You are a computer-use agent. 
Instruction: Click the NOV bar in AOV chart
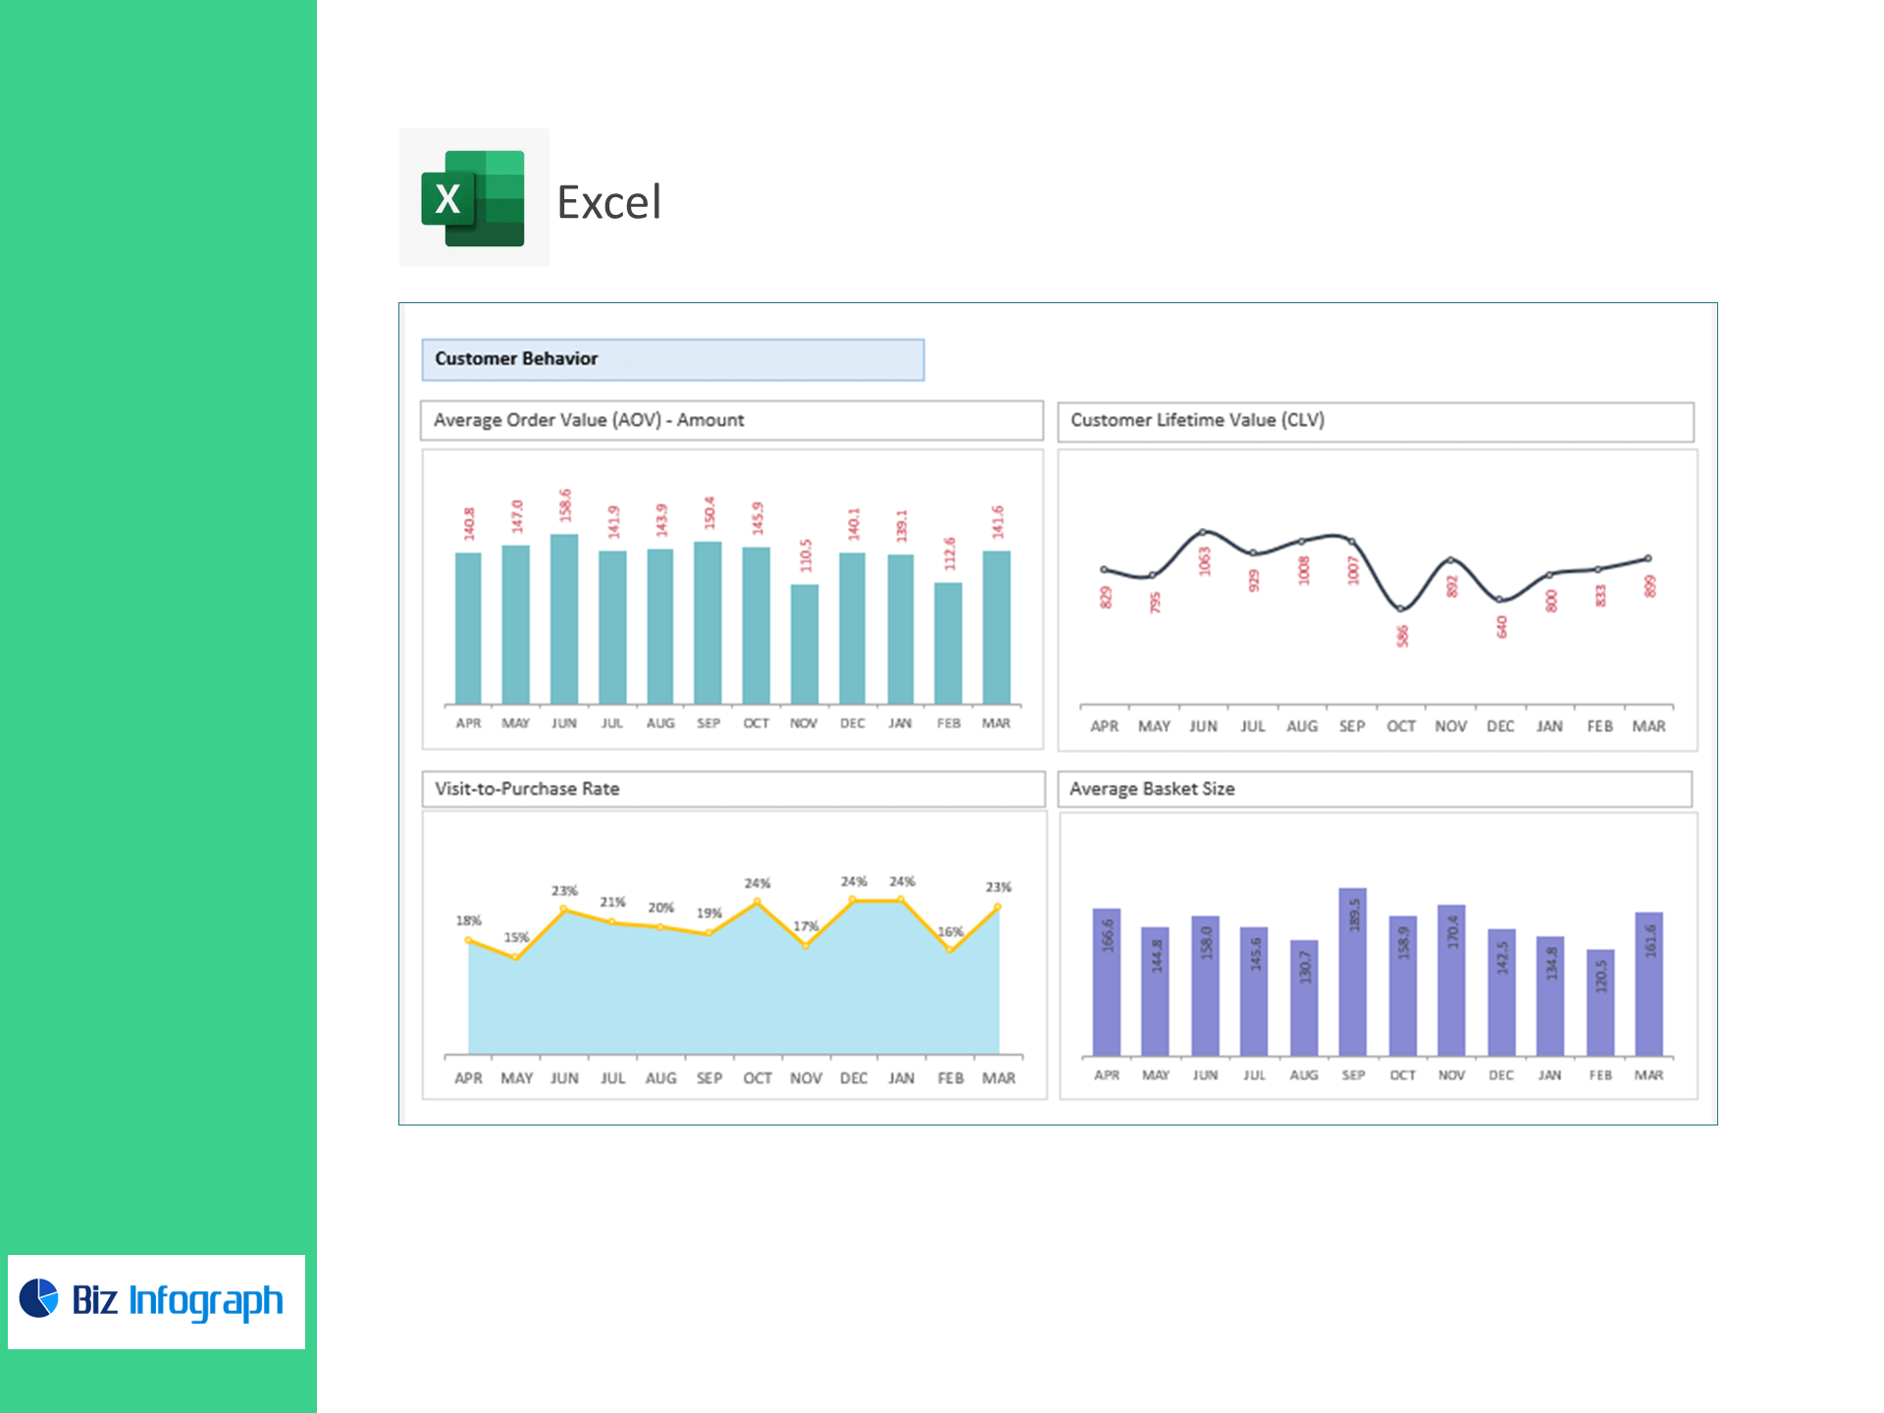(805, 643)
